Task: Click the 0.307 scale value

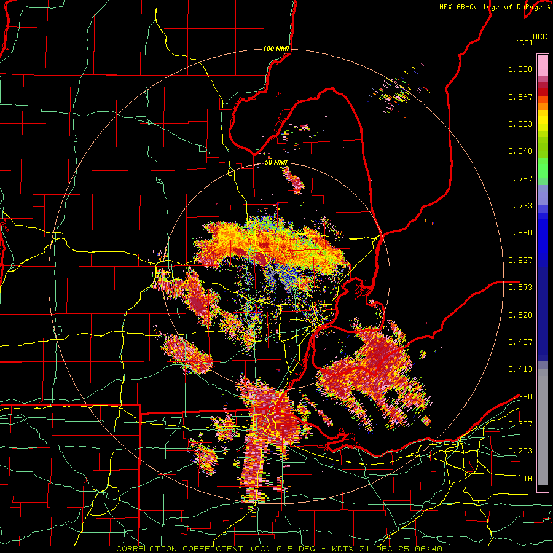Action: 520,424
